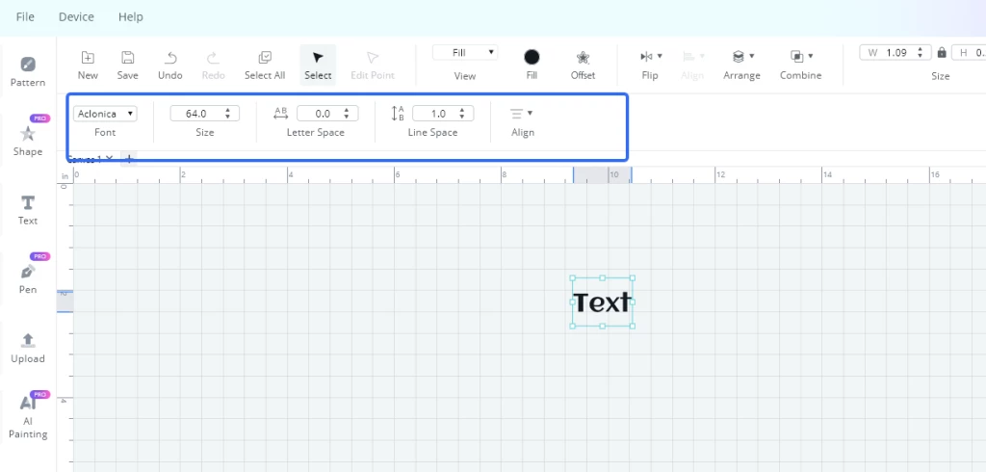Choose Select All in toolbar
Viewport: 986px width, 472px height.
[265, 66]
